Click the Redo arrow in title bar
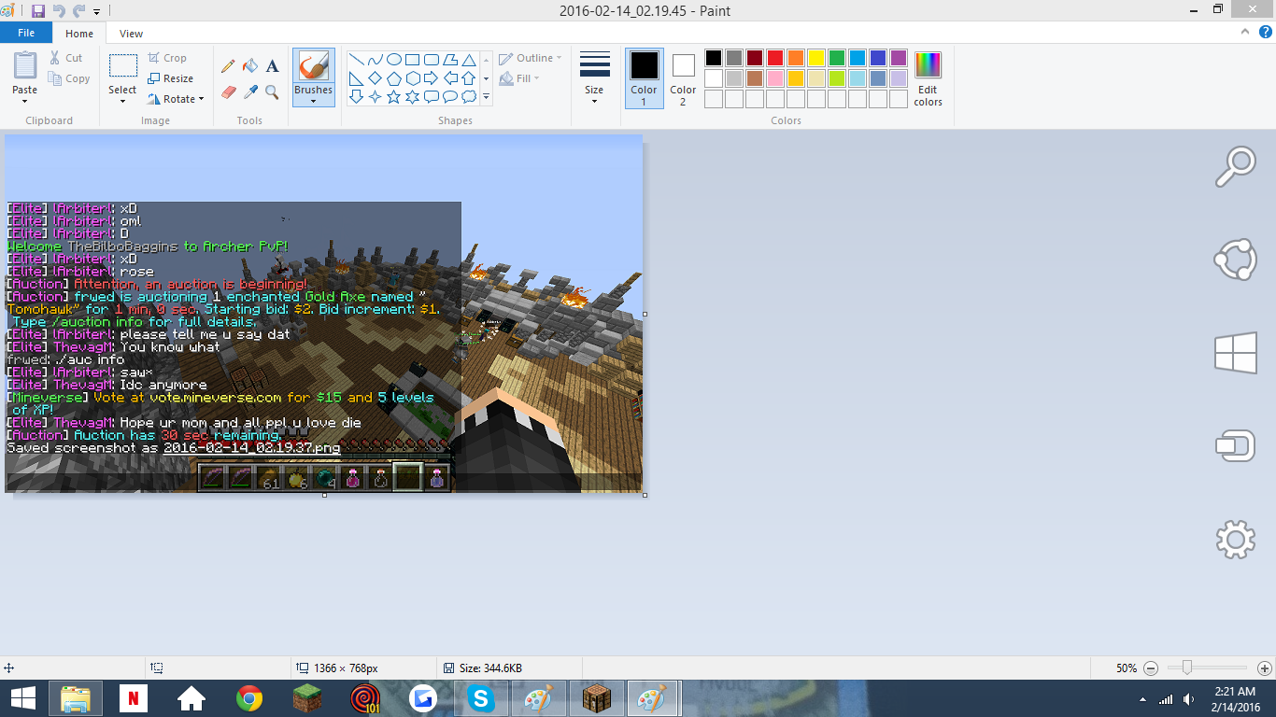The image size is (1276, 717). coord(78,11)
